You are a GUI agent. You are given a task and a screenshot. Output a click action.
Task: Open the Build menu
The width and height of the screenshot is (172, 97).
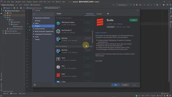pyautogui.click(x=41, y=2)
